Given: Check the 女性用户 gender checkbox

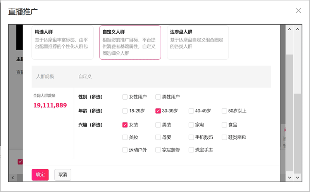Looking at the screenshot, I should coord(125,97).
